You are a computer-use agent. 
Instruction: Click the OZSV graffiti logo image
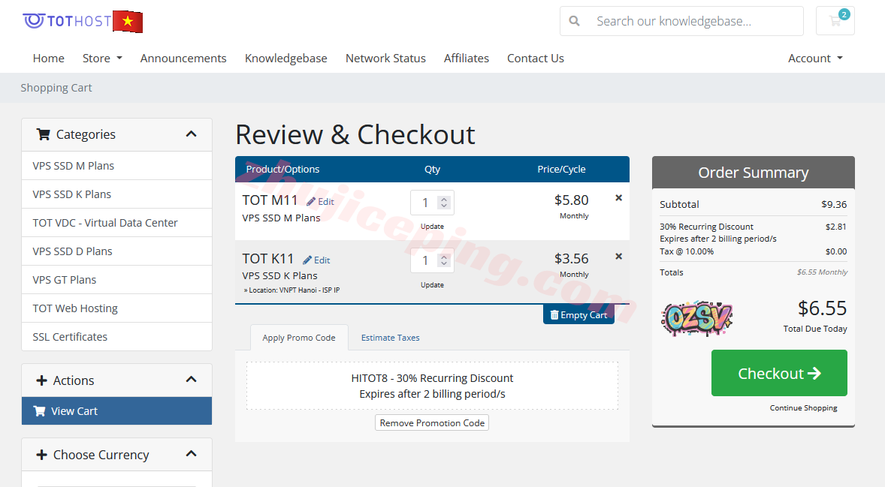[696, 317]
